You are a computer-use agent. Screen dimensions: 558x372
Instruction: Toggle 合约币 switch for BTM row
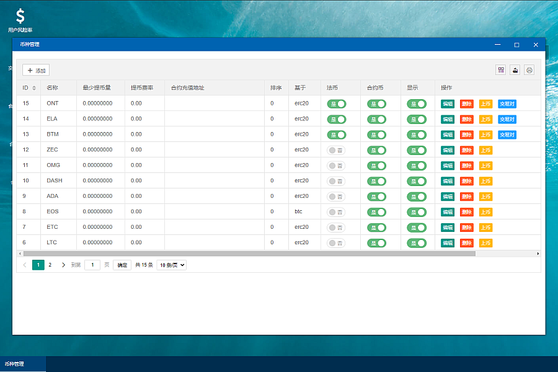pos(376,135)
